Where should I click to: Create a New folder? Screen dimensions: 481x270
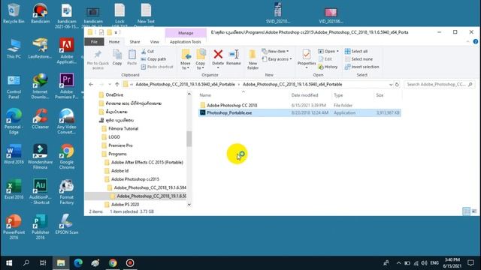[253, 59]
